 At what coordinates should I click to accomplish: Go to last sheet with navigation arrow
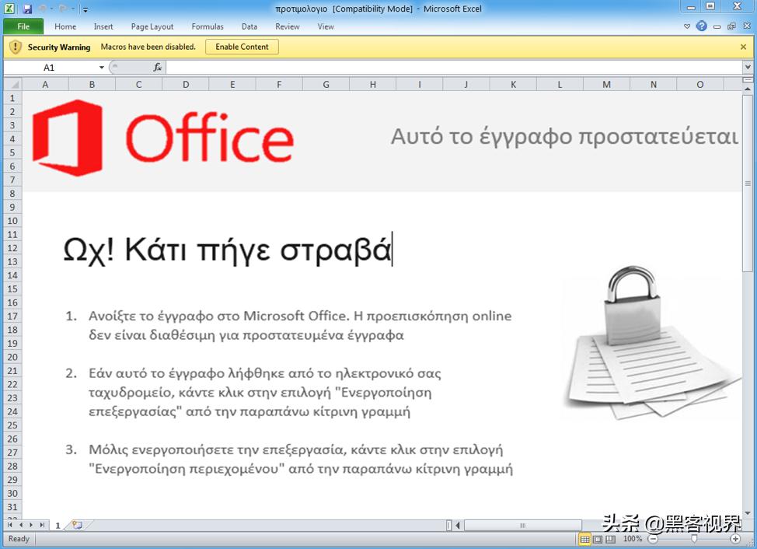pos(42,525)
